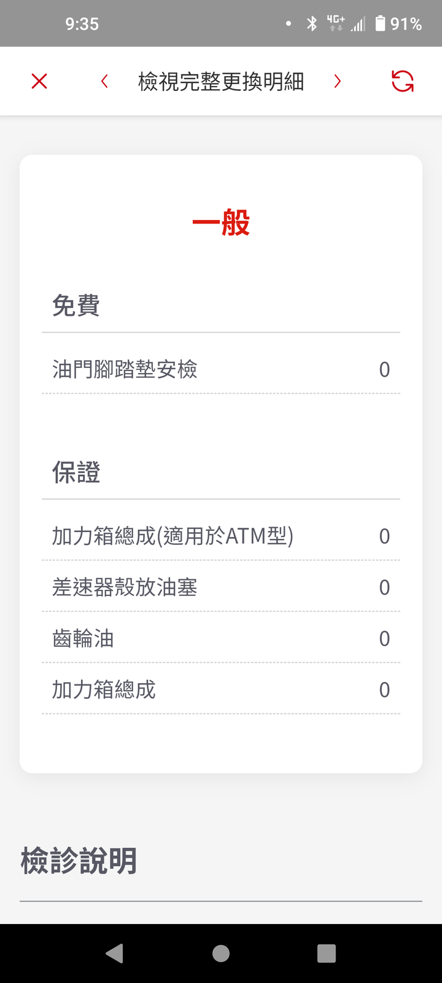This screenshot has height=983, width=442.
Task: Tap the 檢視完整更換明細 title
Action: tap(221, 81)
